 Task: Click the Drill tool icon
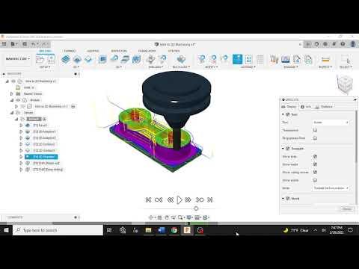click(150, 59)
